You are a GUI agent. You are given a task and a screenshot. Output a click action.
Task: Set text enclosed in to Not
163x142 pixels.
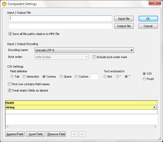[105, 77]
